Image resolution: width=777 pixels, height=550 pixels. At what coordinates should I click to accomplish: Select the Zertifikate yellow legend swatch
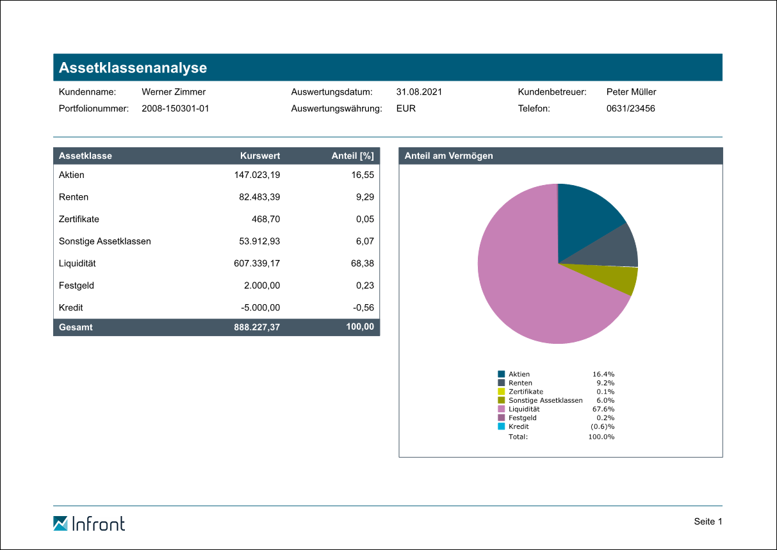point(502,391)
